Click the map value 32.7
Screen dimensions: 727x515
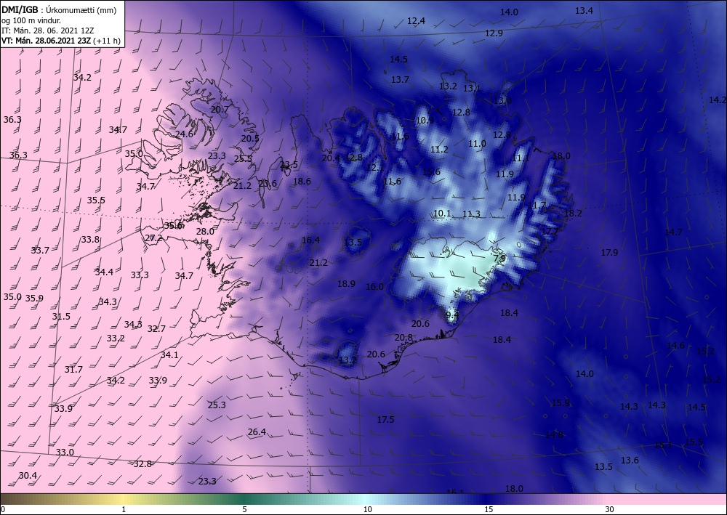[x=156, y=329]
